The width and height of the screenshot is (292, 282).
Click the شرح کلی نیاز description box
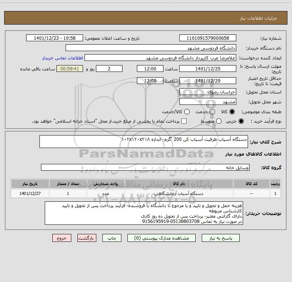[144, 142]
